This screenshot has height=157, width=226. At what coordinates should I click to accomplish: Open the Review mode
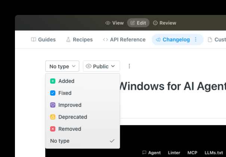pyautogui.click(x=164, y=23)
